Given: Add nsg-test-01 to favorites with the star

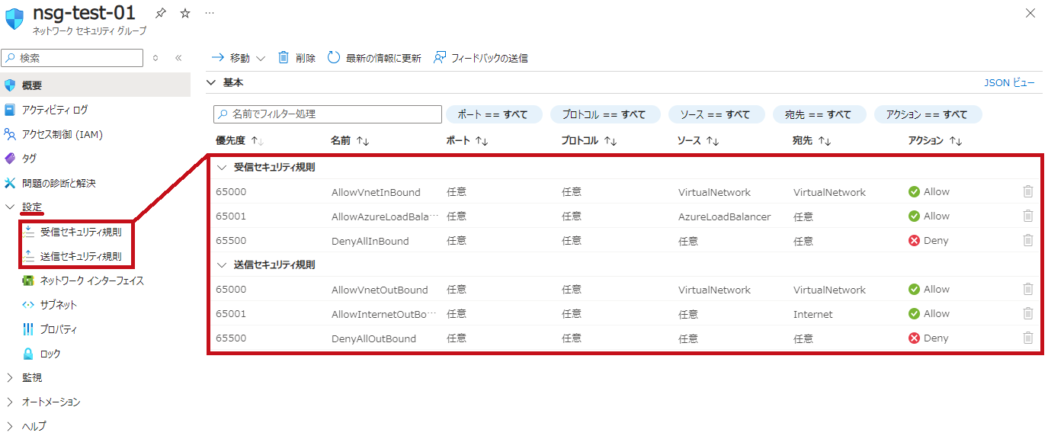Looking at the screenshot, I should pos(185,13).
